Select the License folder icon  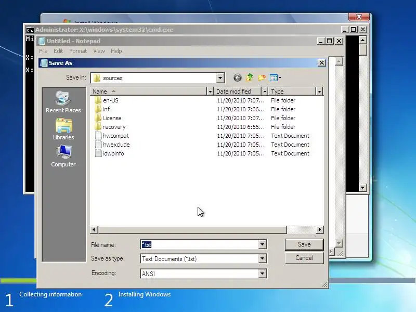[98, 118]
